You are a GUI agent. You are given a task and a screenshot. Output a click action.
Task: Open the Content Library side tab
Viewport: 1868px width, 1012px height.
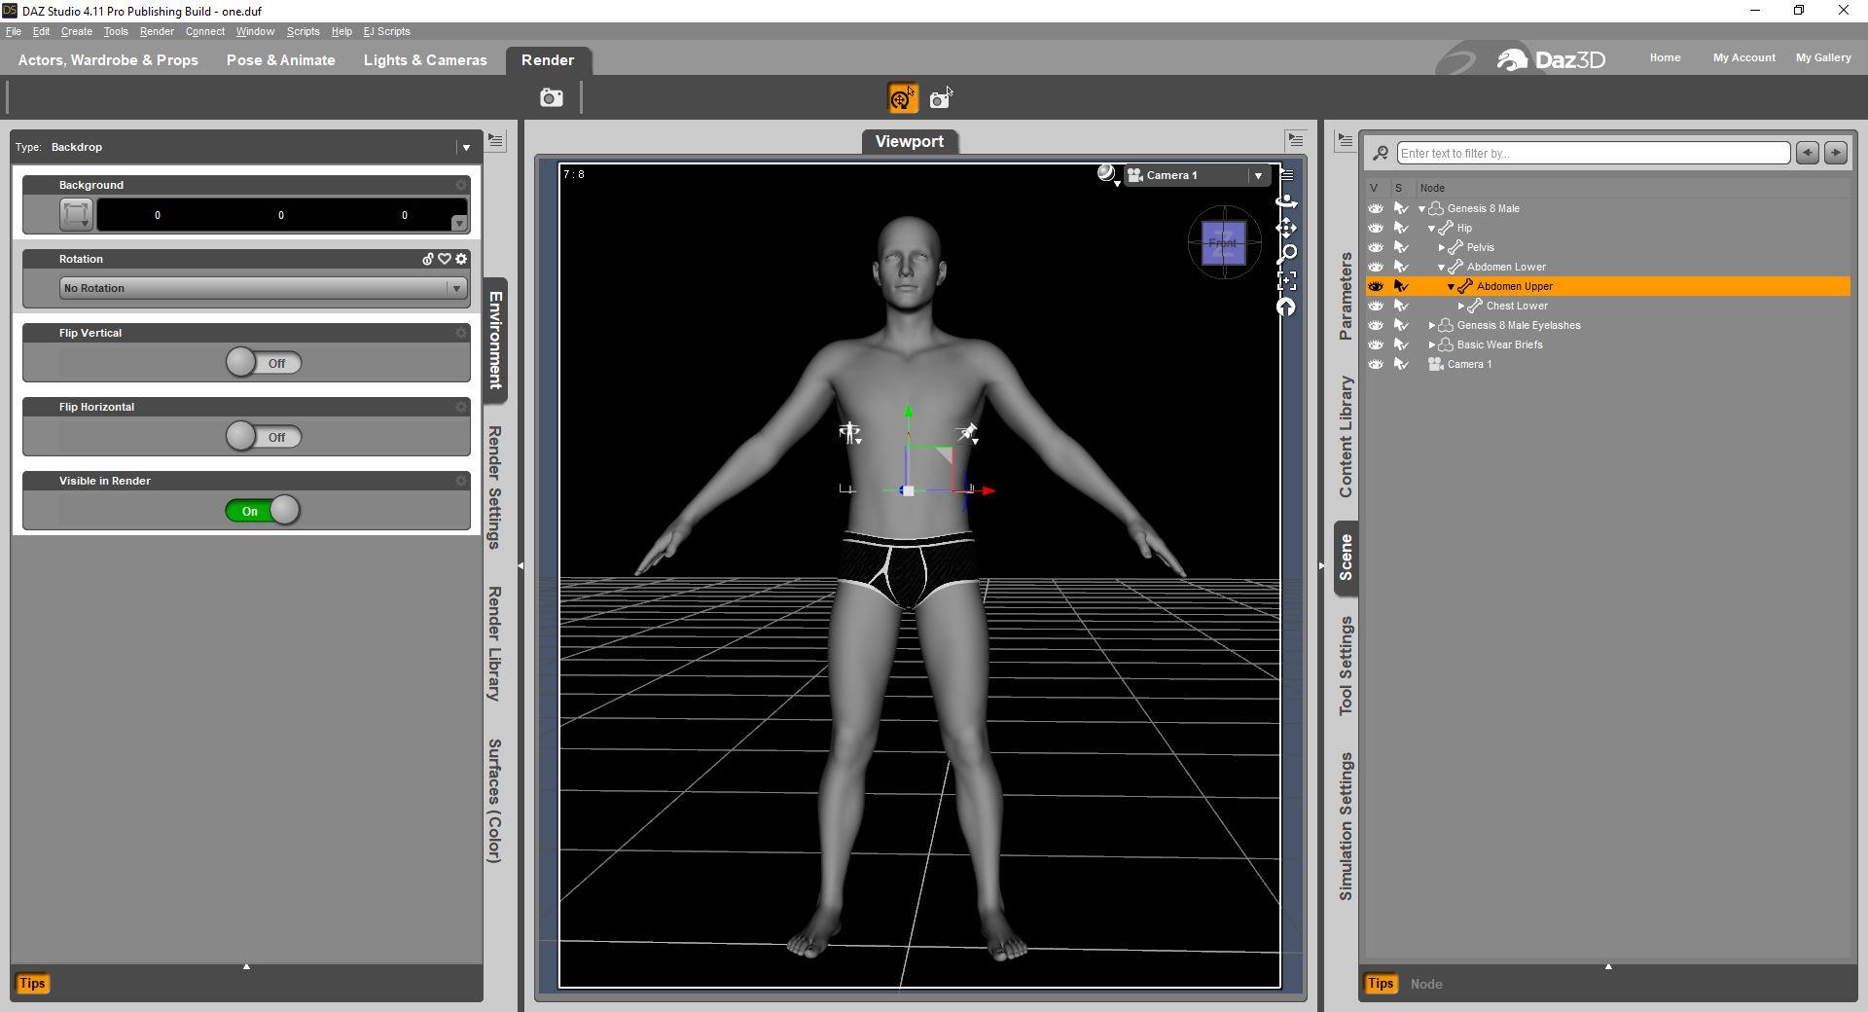1346,437
